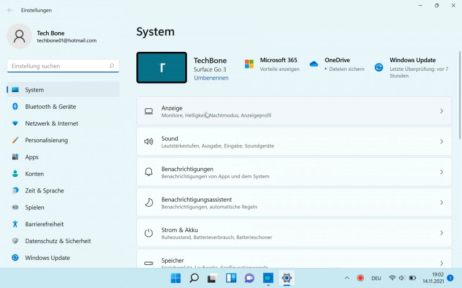Expand the Benachrichtigungen row chevron
Screen dimensions: 462x288
click(441, 172)
